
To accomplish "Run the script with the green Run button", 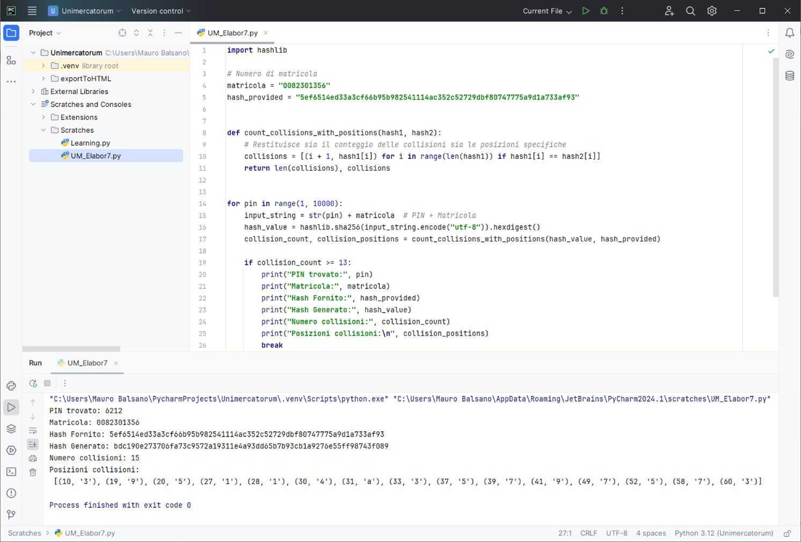I will [x=585, y=11].
